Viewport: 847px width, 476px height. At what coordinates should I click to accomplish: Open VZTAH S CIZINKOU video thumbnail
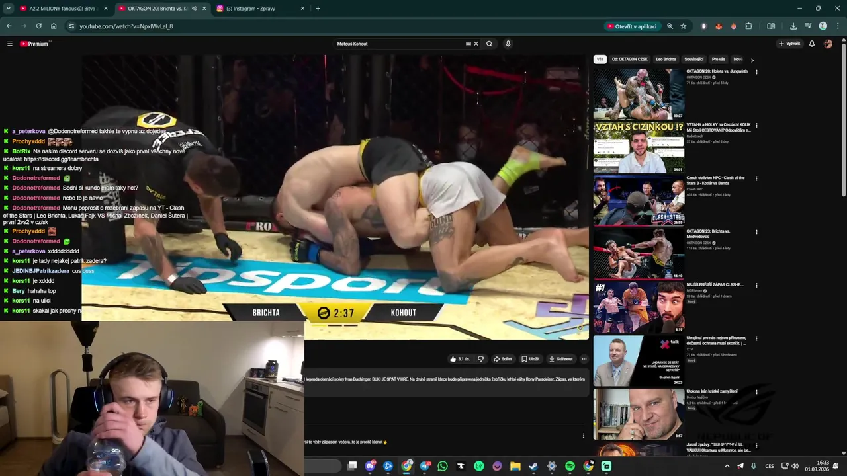(639, 147)
